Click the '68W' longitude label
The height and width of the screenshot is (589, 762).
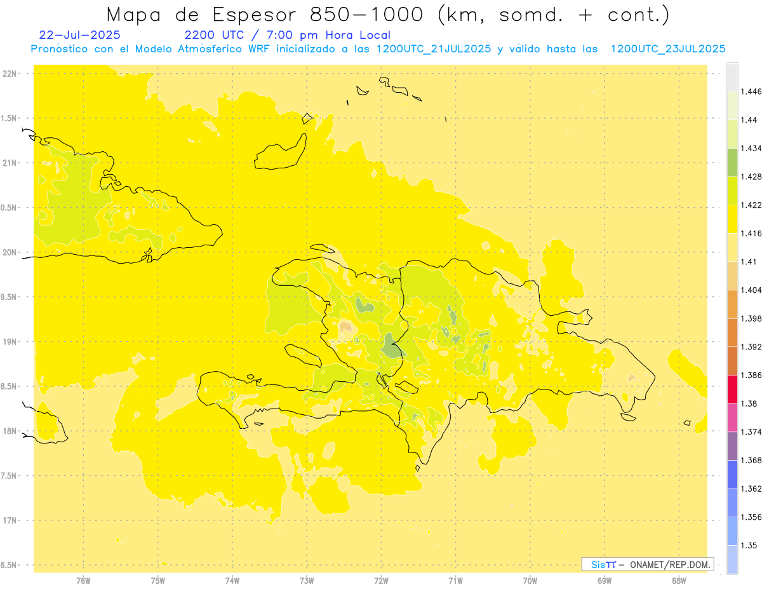point(679,580)
